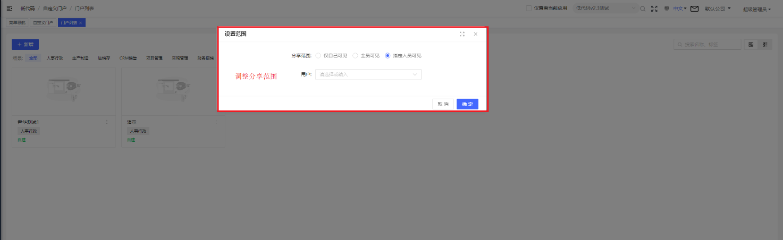Screen dimensions: 783x240
Task: Open the 尹华测试1 portal thumbnail
Action: coord(63,92)
